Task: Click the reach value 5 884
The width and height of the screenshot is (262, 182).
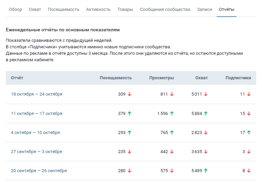Action: [x=197, y=114]
